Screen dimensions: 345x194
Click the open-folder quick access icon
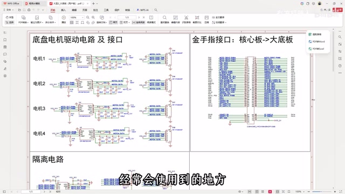19,10
